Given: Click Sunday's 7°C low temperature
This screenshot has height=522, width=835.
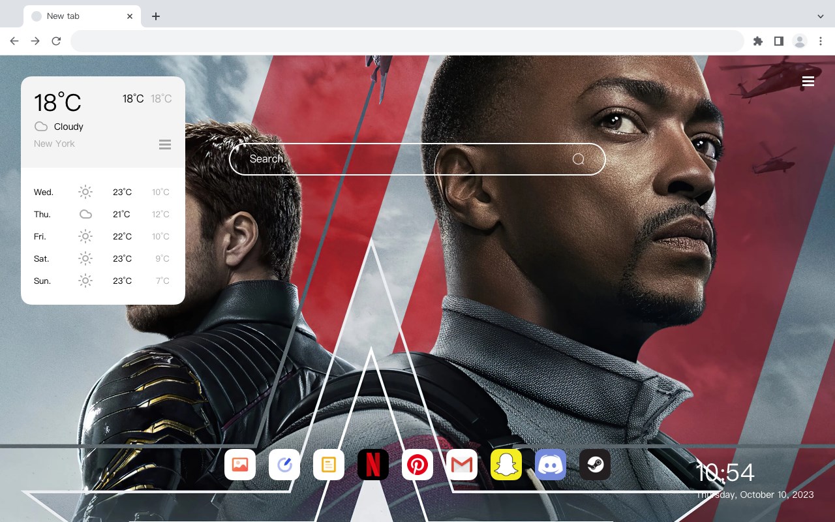Looking at the screenshot, I should (162, 281).
